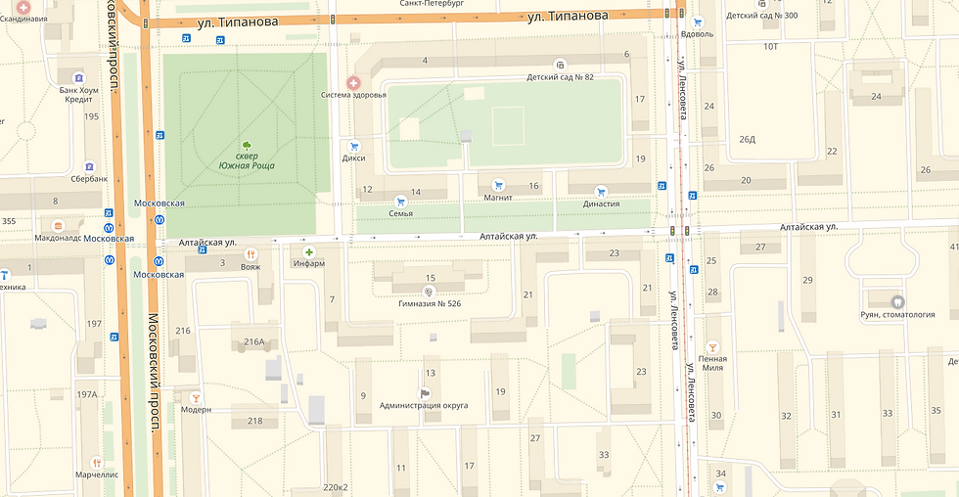Viewport: 959px width, 497px height.
Task: Select the Гимназия № 526 label
Action: [x=430, y=304]
